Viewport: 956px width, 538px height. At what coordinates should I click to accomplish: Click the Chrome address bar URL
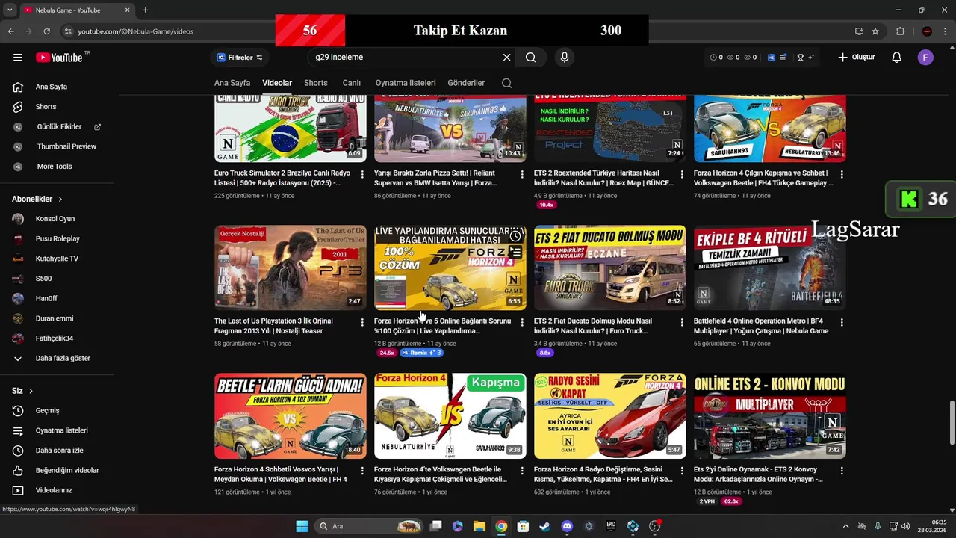coord(135,31)
